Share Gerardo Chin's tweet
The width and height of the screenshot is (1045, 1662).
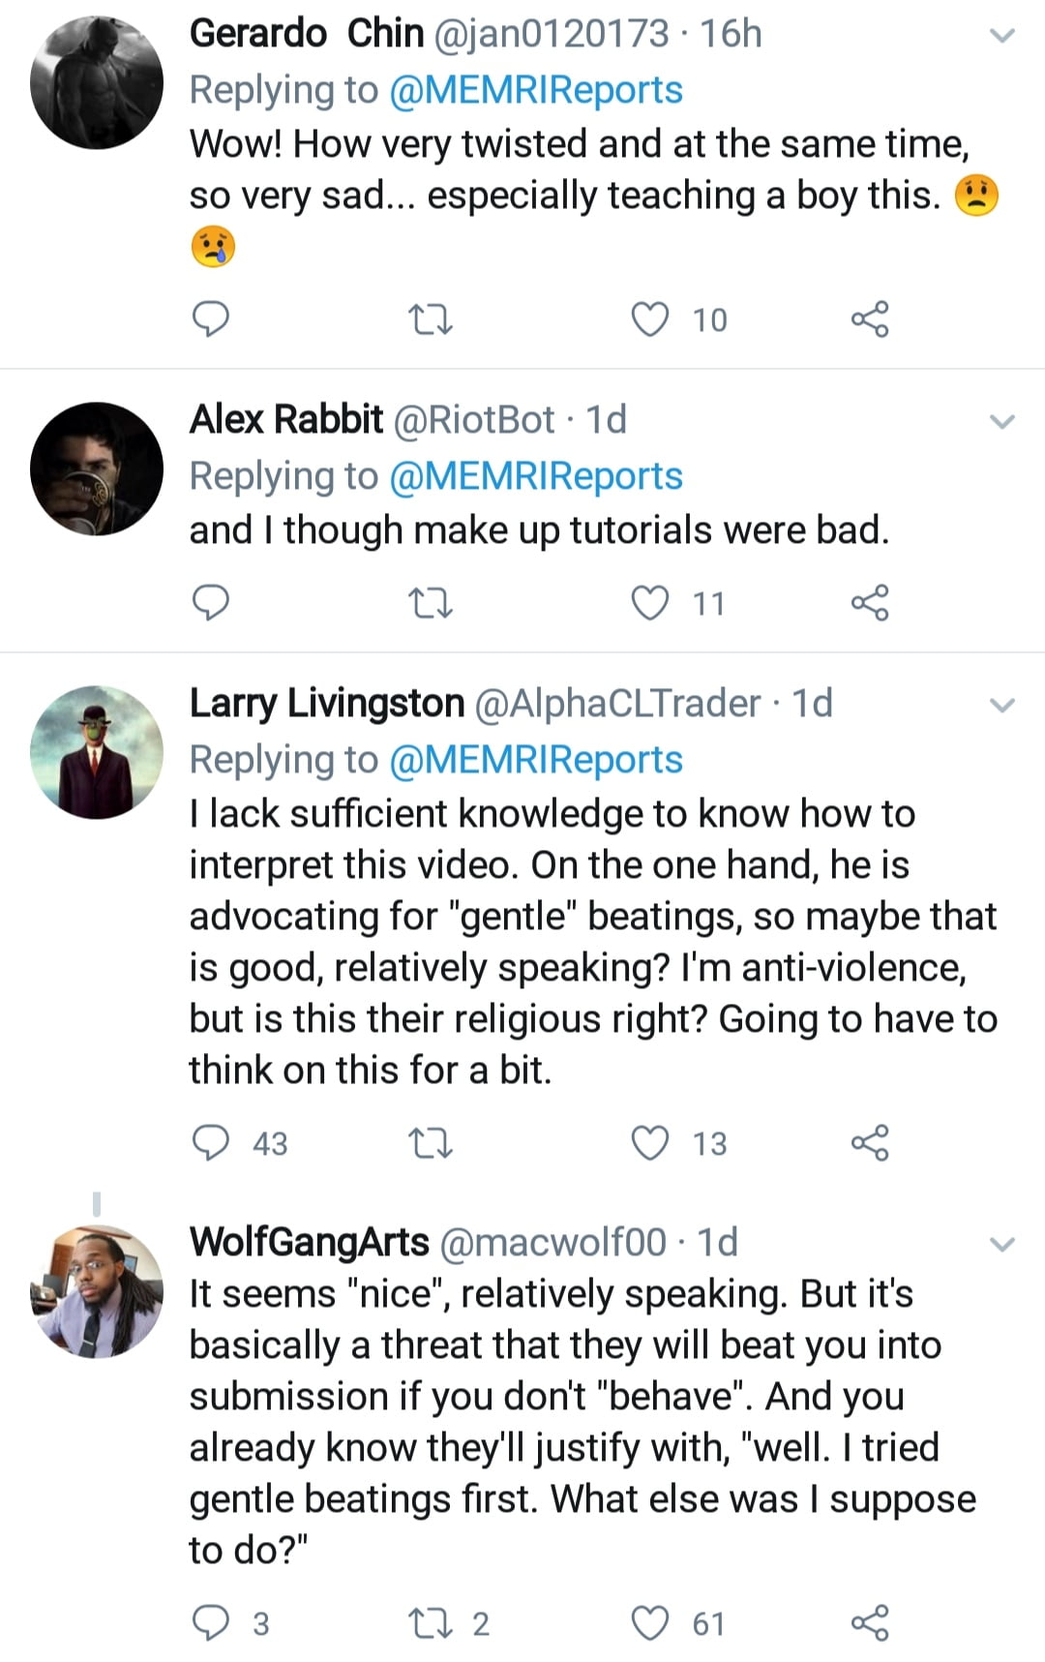869,318
